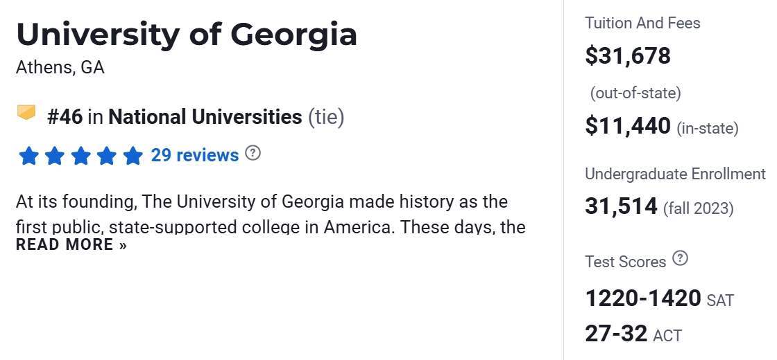The height and width of the screenshot is (360, 777).
Task: Open the 29 reviews link
Action: pyautogui.click(x=195, y=155)
